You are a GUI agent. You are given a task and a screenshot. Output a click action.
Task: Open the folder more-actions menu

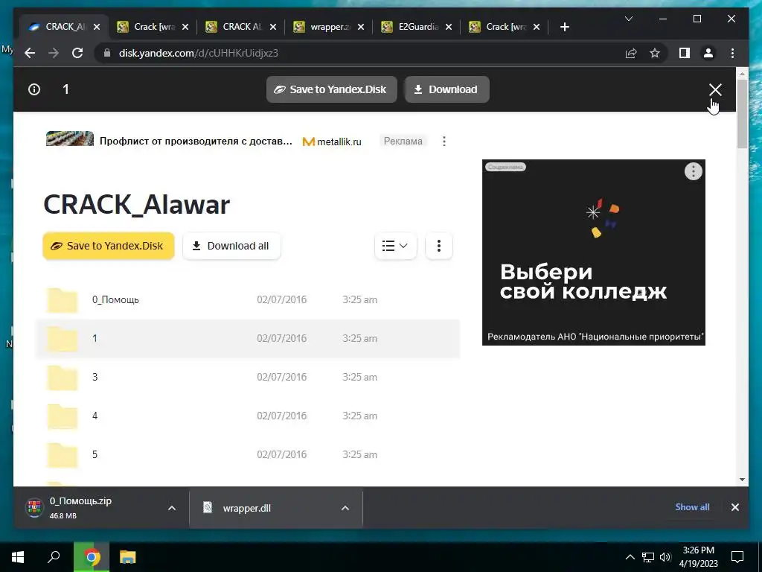click(439, 246)
